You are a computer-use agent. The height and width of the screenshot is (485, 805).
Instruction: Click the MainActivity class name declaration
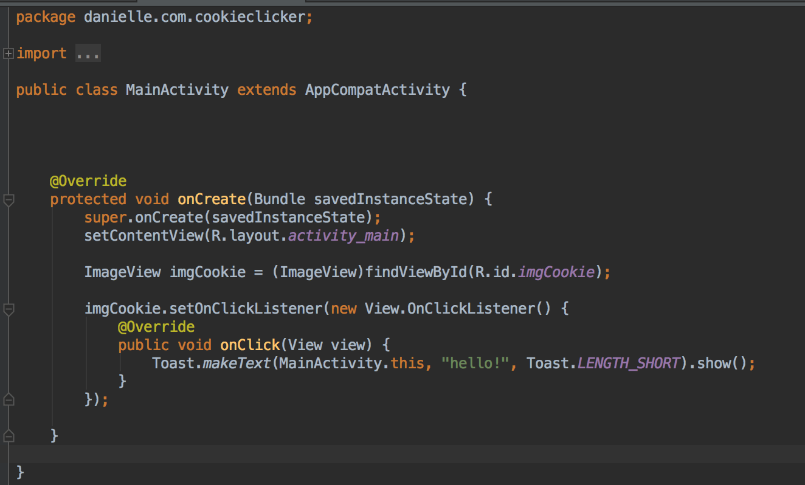pos(176,89)
